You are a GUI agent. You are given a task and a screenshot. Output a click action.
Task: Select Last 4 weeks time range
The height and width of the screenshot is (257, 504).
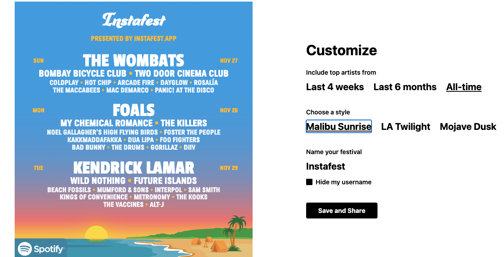click(335, 87)
